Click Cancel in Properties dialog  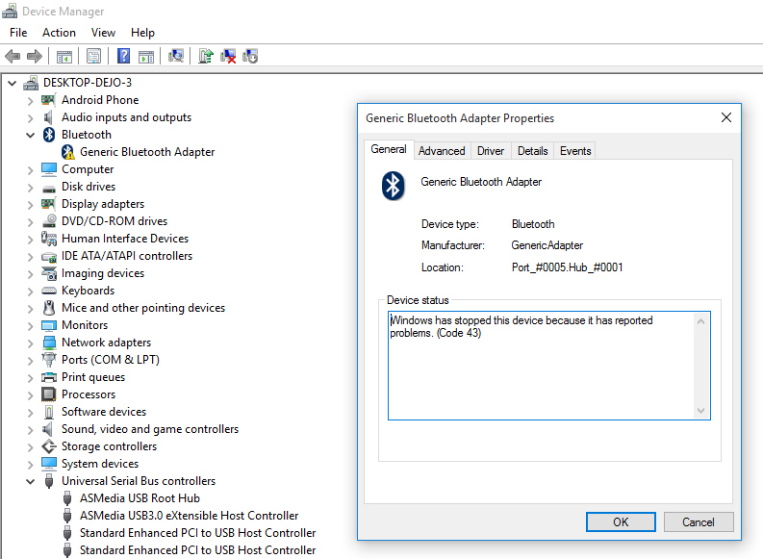[x=699, y=522]
